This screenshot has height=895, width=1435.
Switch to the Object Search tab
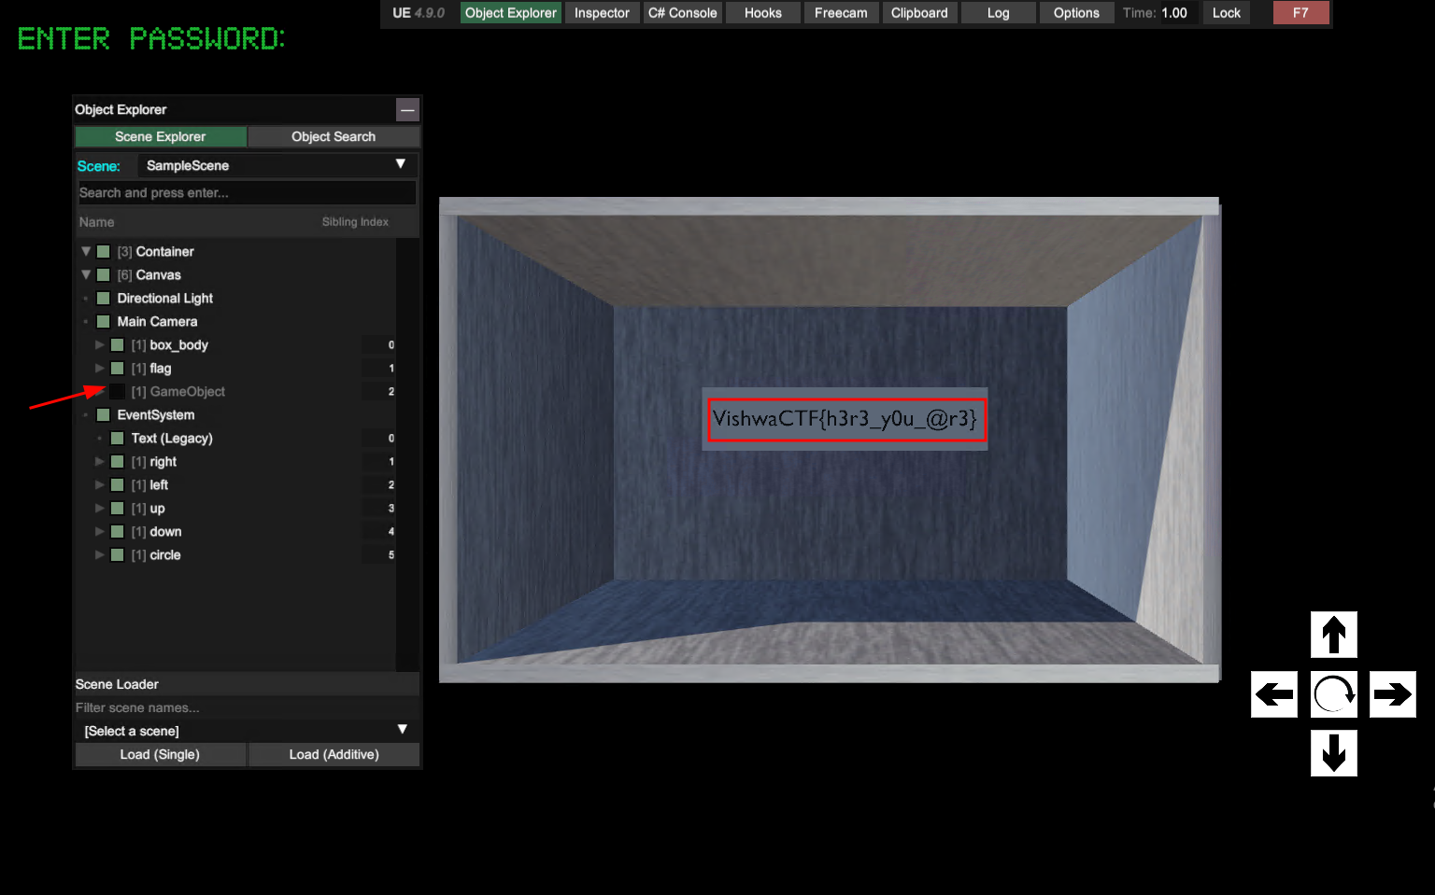(334, 137)
